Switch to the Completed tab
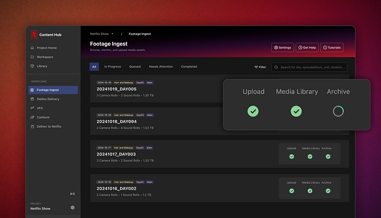 [x=189, y=66]
